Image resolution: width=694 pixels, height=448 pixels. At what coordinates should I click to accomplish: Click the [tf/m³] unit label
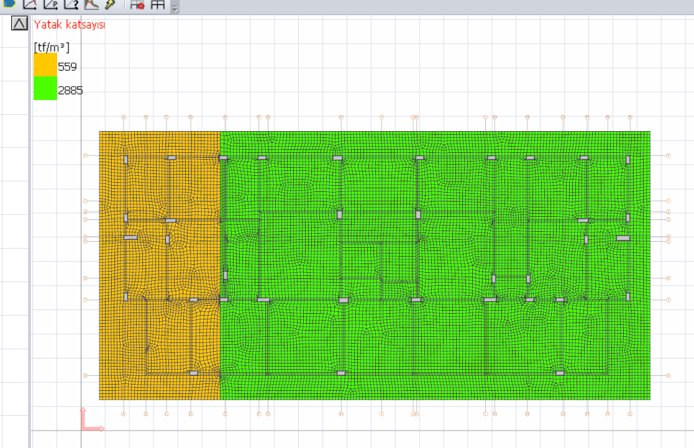(x=52, y=47)
